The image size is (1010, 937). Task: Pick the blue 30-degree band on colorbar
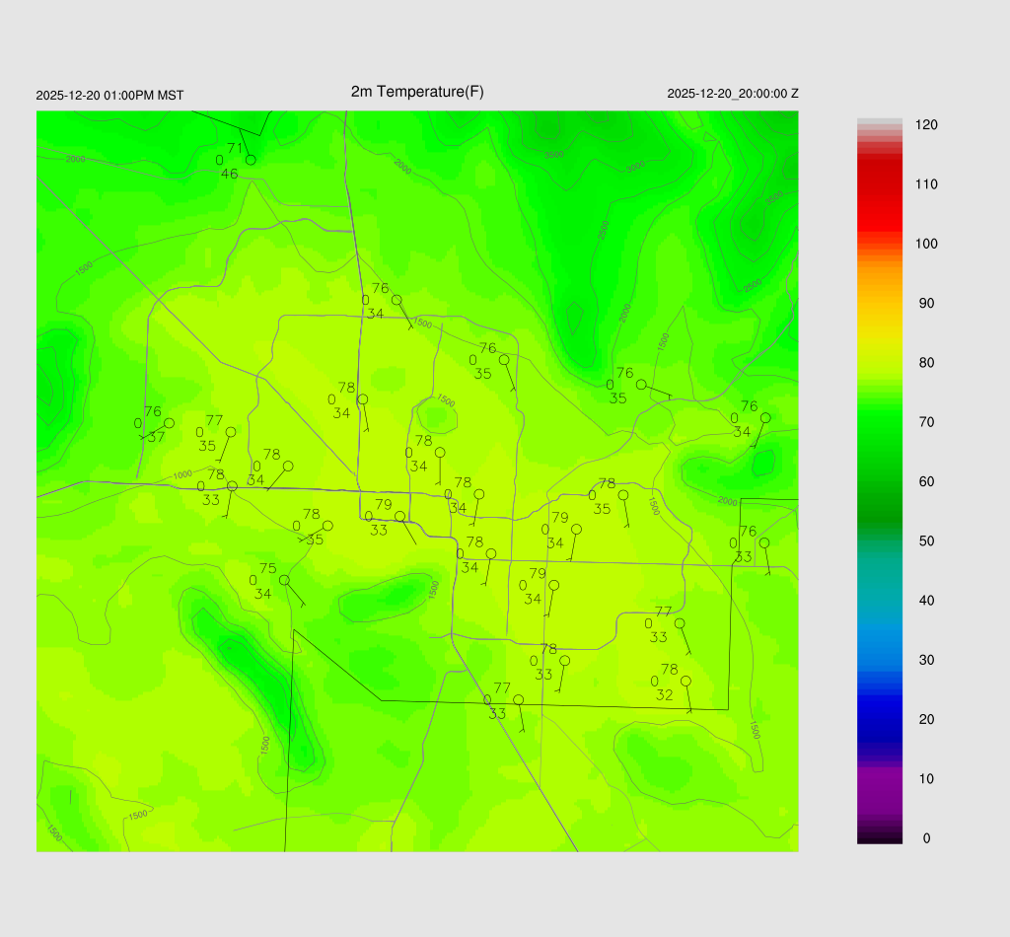pyautogui.click(x=880, y=660)
